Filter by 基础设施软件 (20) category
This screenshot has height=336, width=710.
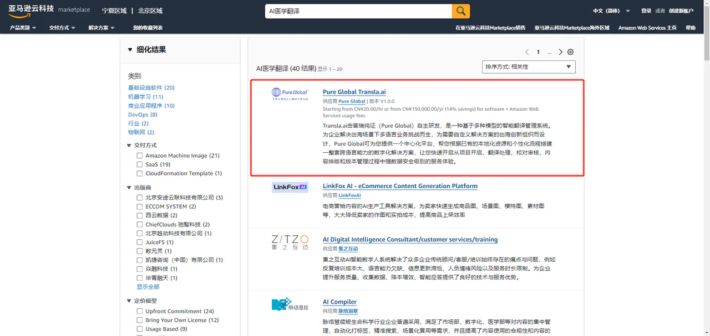coord(151,87)
